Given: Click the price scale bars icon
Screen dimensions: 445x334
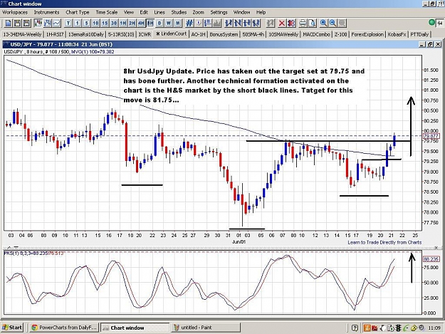Looking at the screenshot, I should [x=208, y=23].
